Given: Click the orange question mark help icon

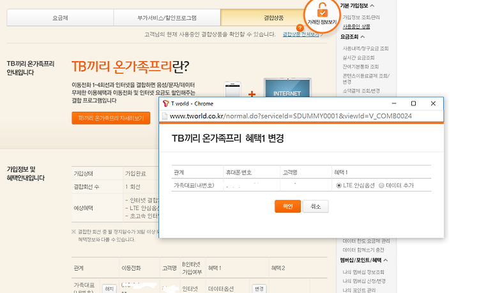Looking at the screenshot, I should pos(300,28).
